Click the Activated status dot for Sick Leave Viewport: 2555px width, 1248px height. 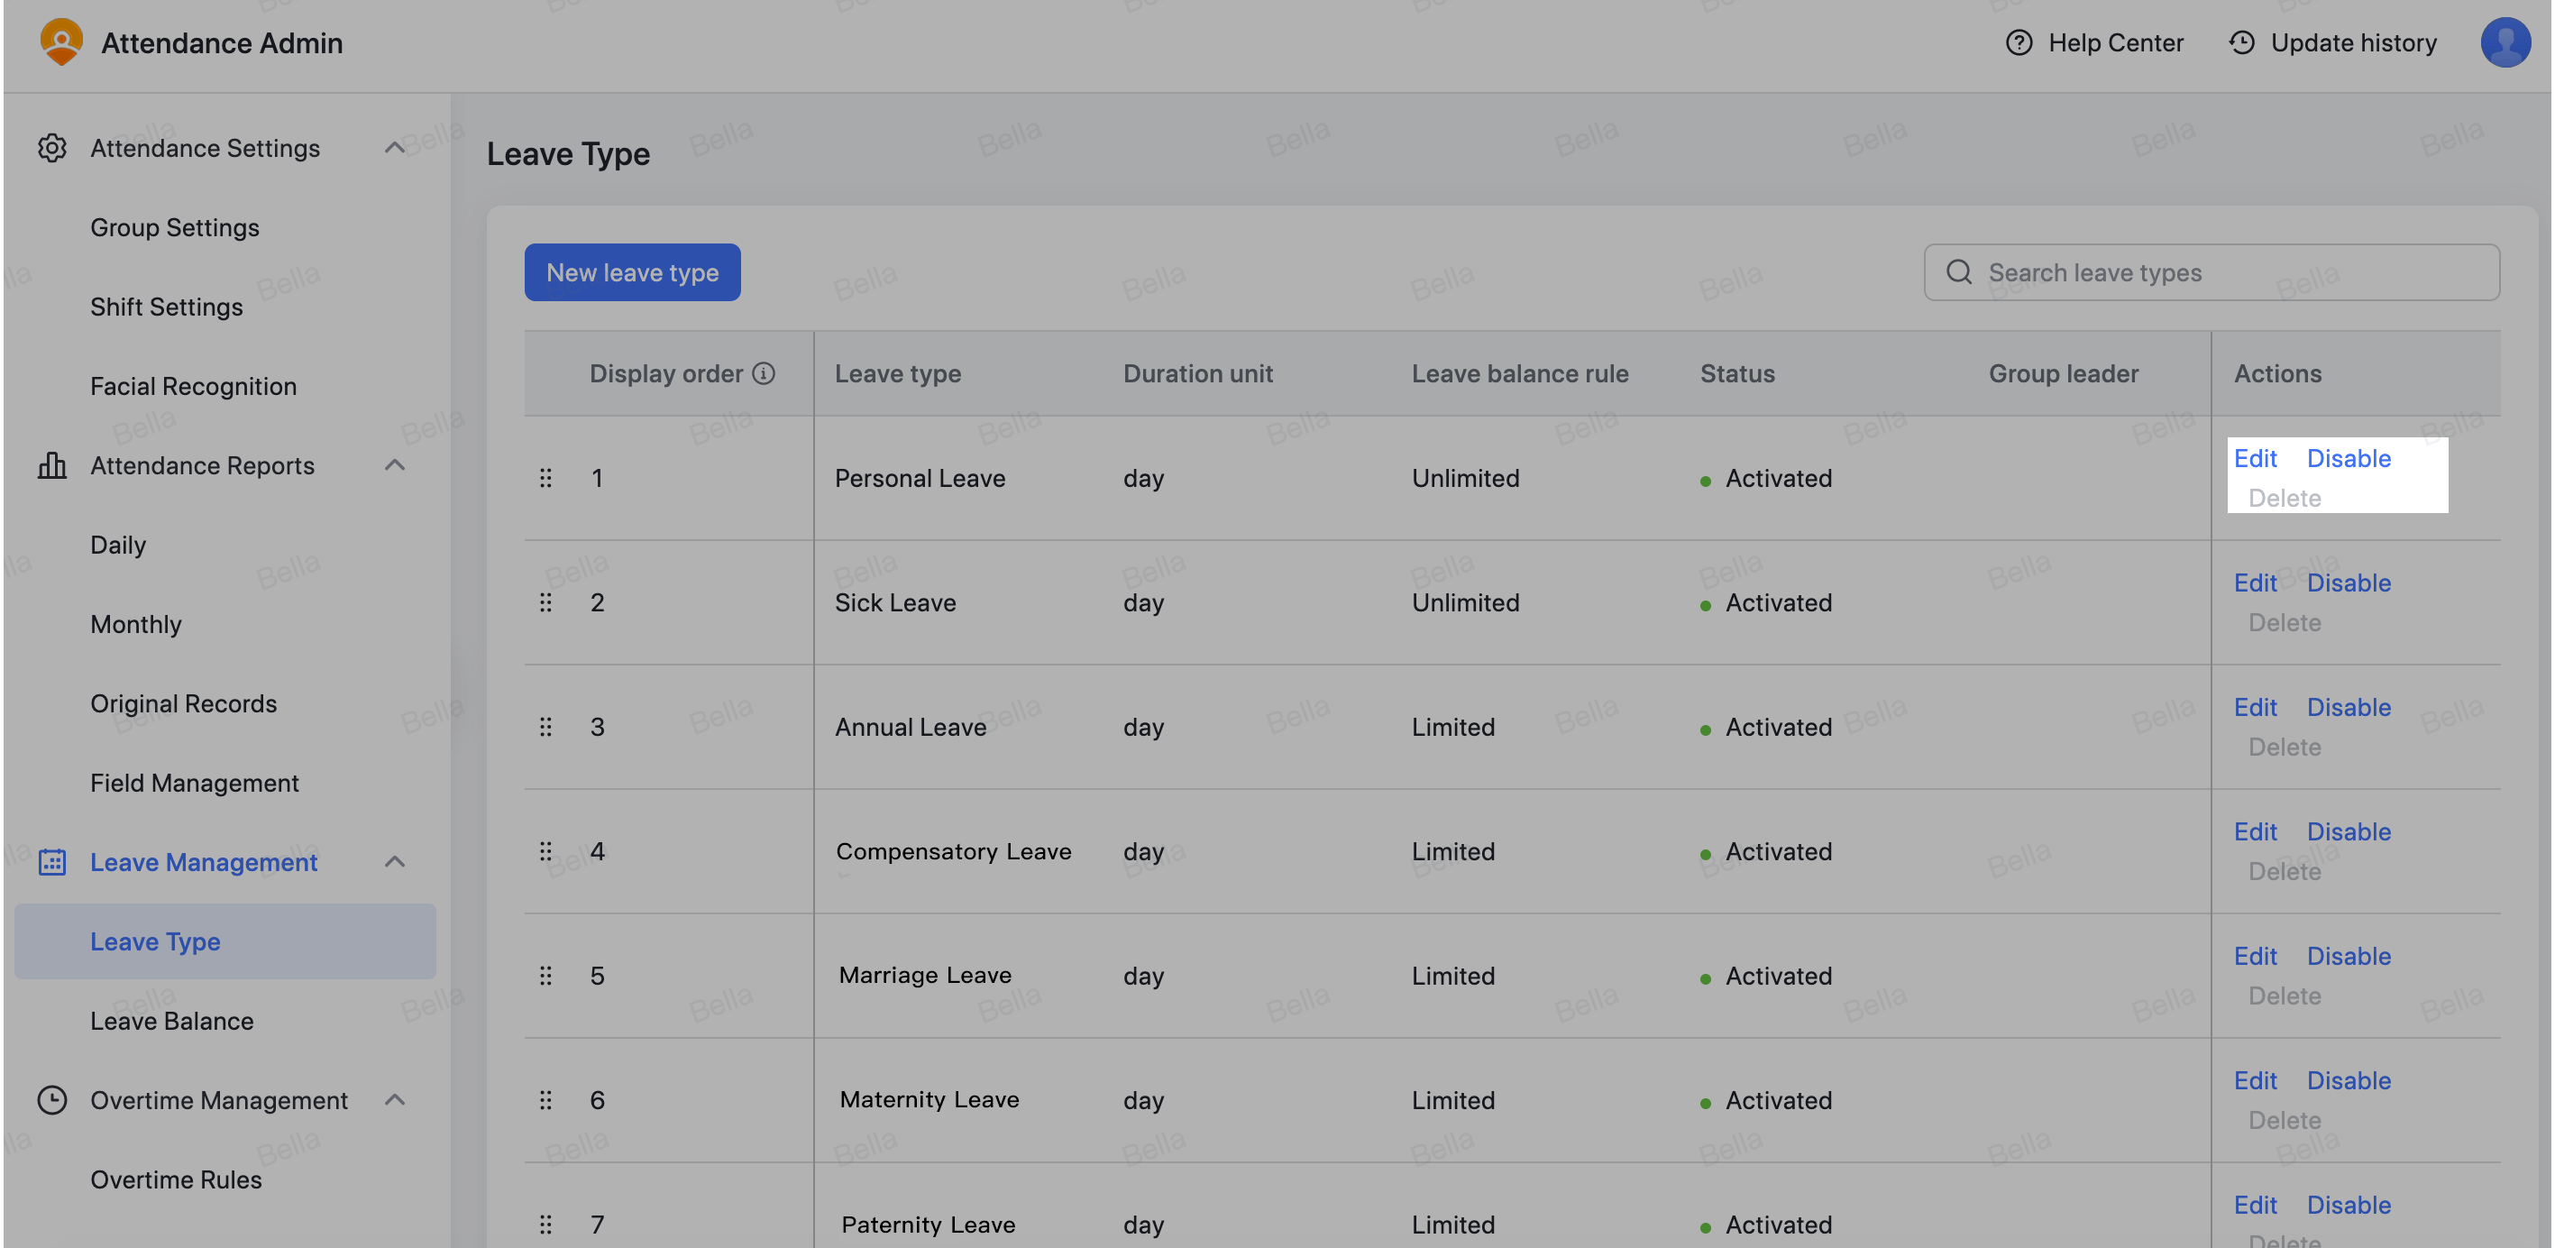(1705, 603)
